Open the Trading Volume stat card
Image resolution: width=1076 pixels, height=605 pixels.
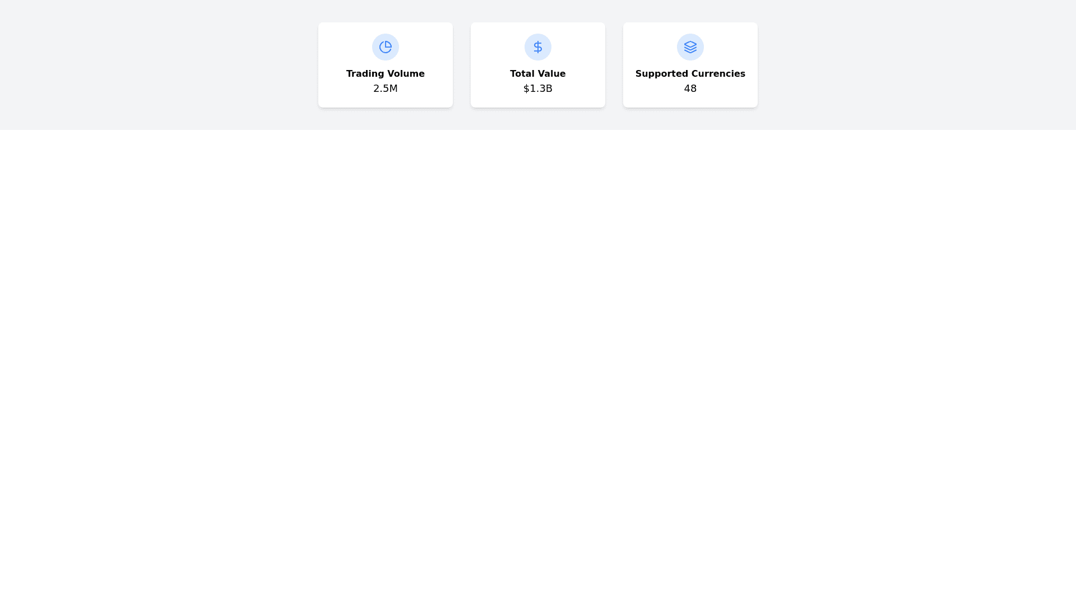pos(385,65)
